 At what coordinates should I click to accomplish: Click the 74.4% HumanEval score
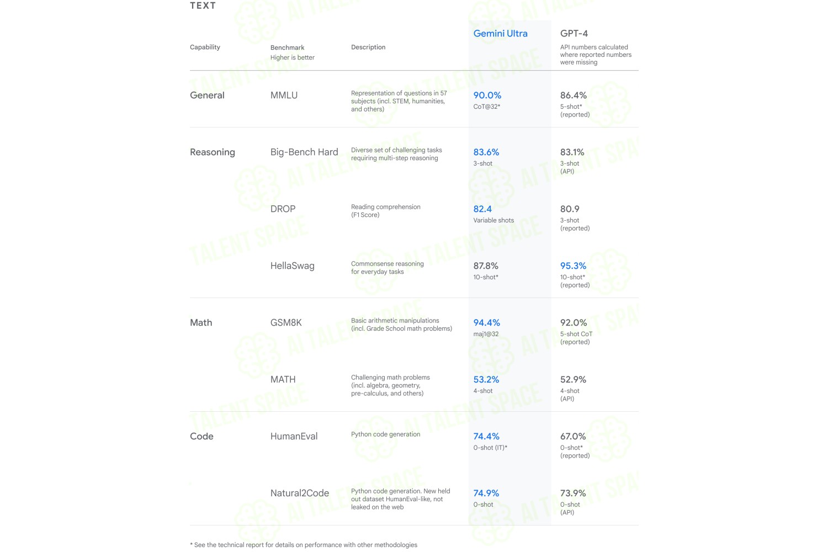pyautogui.click(x=486, y=437)
